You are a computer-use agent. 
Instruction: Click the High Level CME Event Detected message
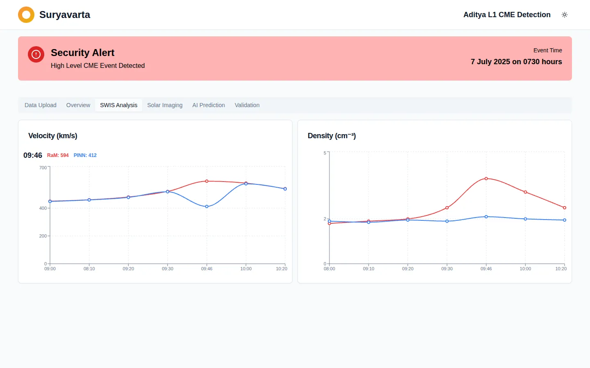(x=98, y=65)
